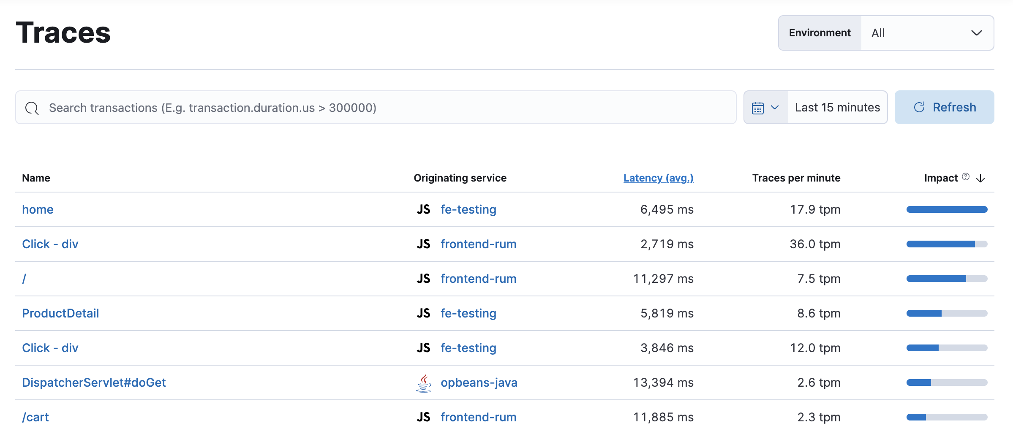Click the JS icon next to frontend-rum on Click - div row
The height and width of the screenshot is (434, 1013).
[x=423, y=244]
